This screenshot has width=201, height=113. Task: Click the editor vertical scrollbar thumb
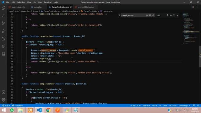click(x=200, y=56)
